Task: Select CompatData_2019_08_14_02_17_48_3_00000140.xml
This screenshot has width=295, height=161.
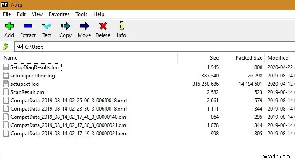Action: pyautogui.click(x=69, y=117)
